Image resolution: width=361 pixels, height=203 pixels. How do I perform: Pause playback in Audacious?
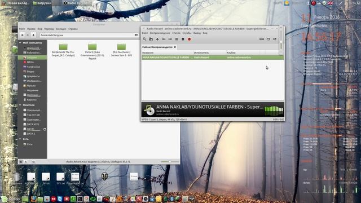point(177,39)
